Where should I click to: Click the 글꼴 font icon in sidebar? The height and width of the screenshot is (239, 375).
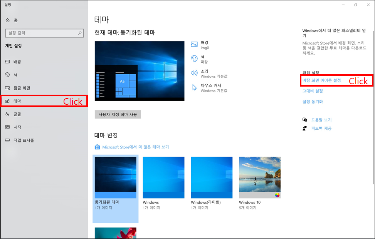[x=7, y=114]
